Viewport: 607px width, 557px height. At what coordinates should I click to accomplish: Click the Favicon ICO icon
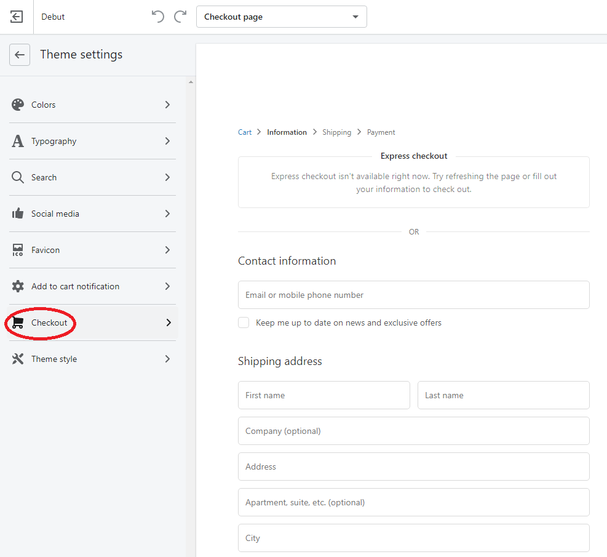(x=18, y=250)
